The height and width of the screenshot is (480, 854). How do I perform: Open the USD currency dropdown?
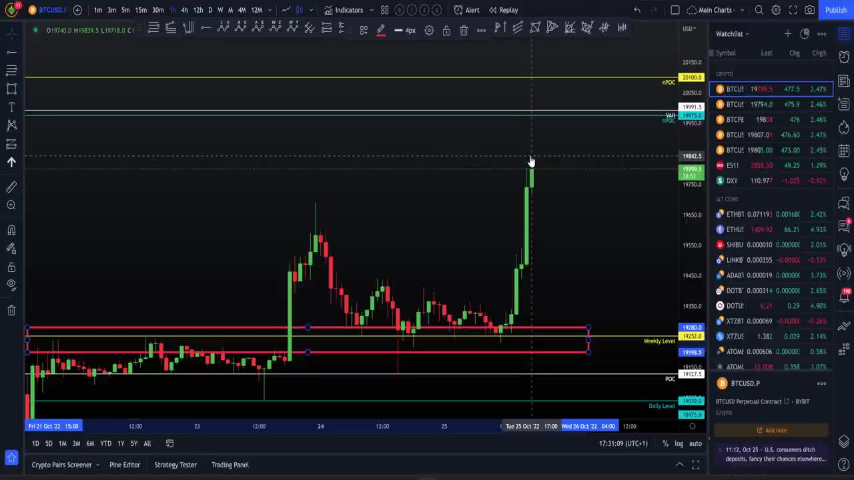tap(689, 29)
